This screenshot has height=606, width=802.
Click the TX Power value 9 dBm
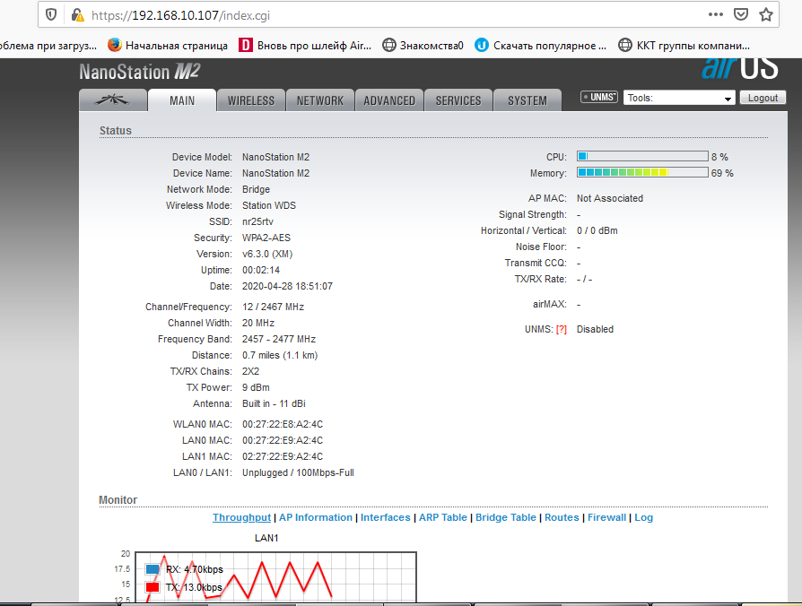point(256,387)
